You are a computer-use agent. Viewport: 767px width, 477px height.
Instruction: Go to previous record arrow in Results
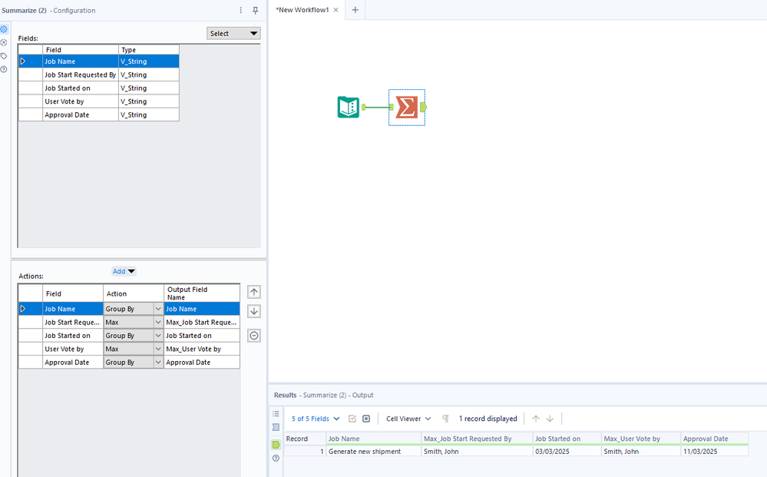point(536,419)
